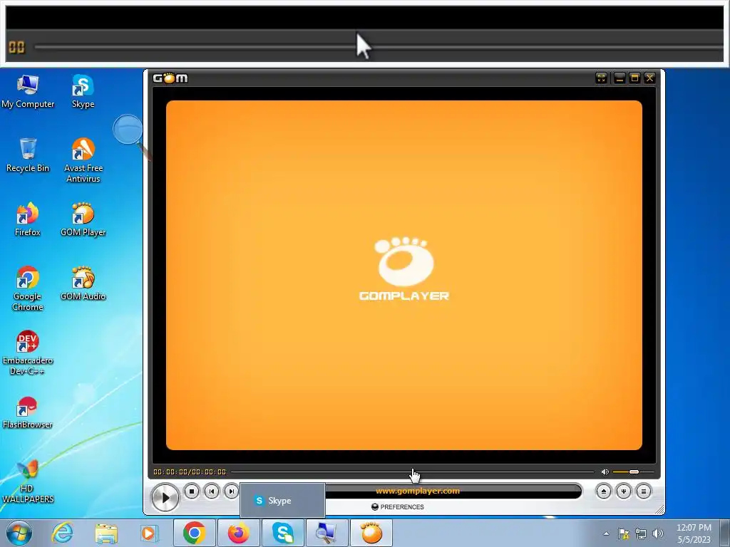
Task: Open Windows Explorer from taskbar
Action: (x=106, y=533)
